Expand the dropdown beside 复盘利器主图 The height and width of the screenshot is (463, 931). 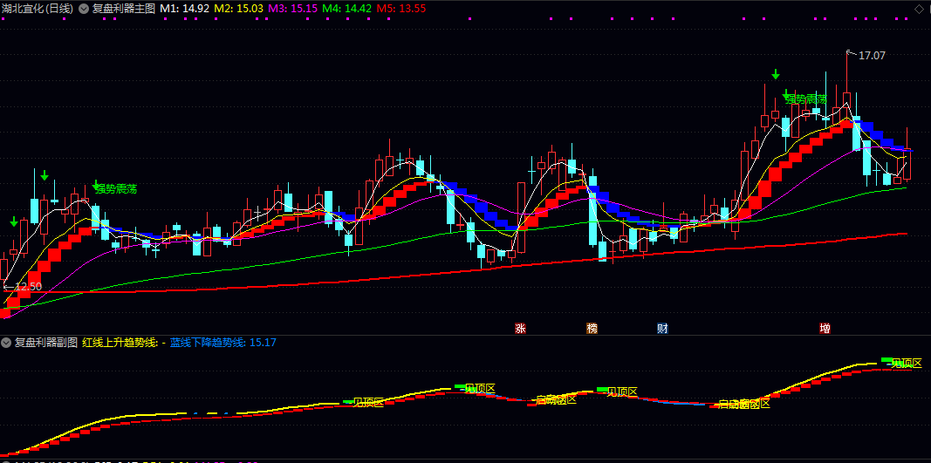83,9
